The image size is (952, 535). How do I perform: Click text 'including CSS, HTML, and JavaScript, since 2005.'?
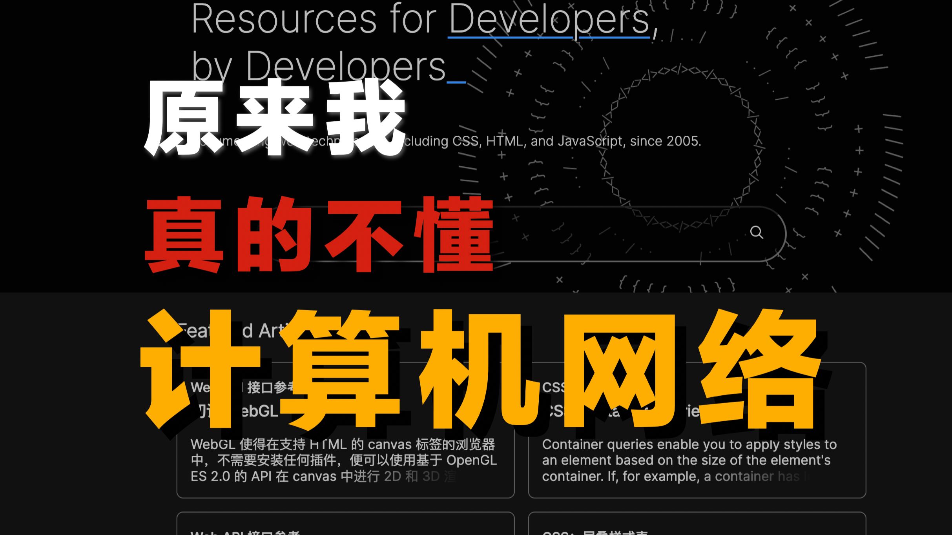[547, 141]
